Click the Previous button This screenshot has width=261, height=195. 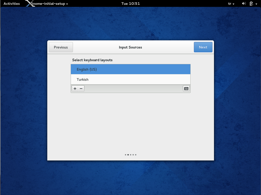pos(61,47)
